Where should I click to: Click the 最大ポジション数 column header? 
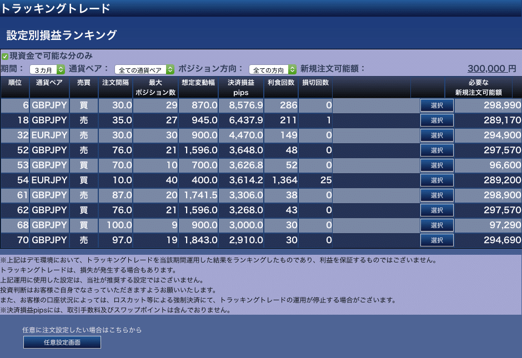click(155, 88)
